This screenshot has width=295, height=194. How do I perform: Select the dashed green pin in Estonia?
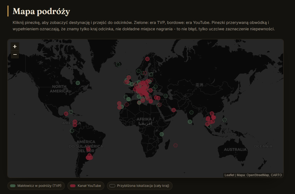click(151, 74)
